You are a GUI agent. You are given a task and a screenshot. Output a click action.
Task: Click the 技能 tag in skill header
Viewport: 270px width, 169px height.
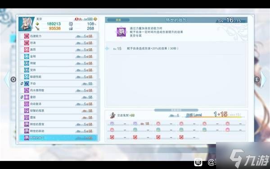click(118, 20)
